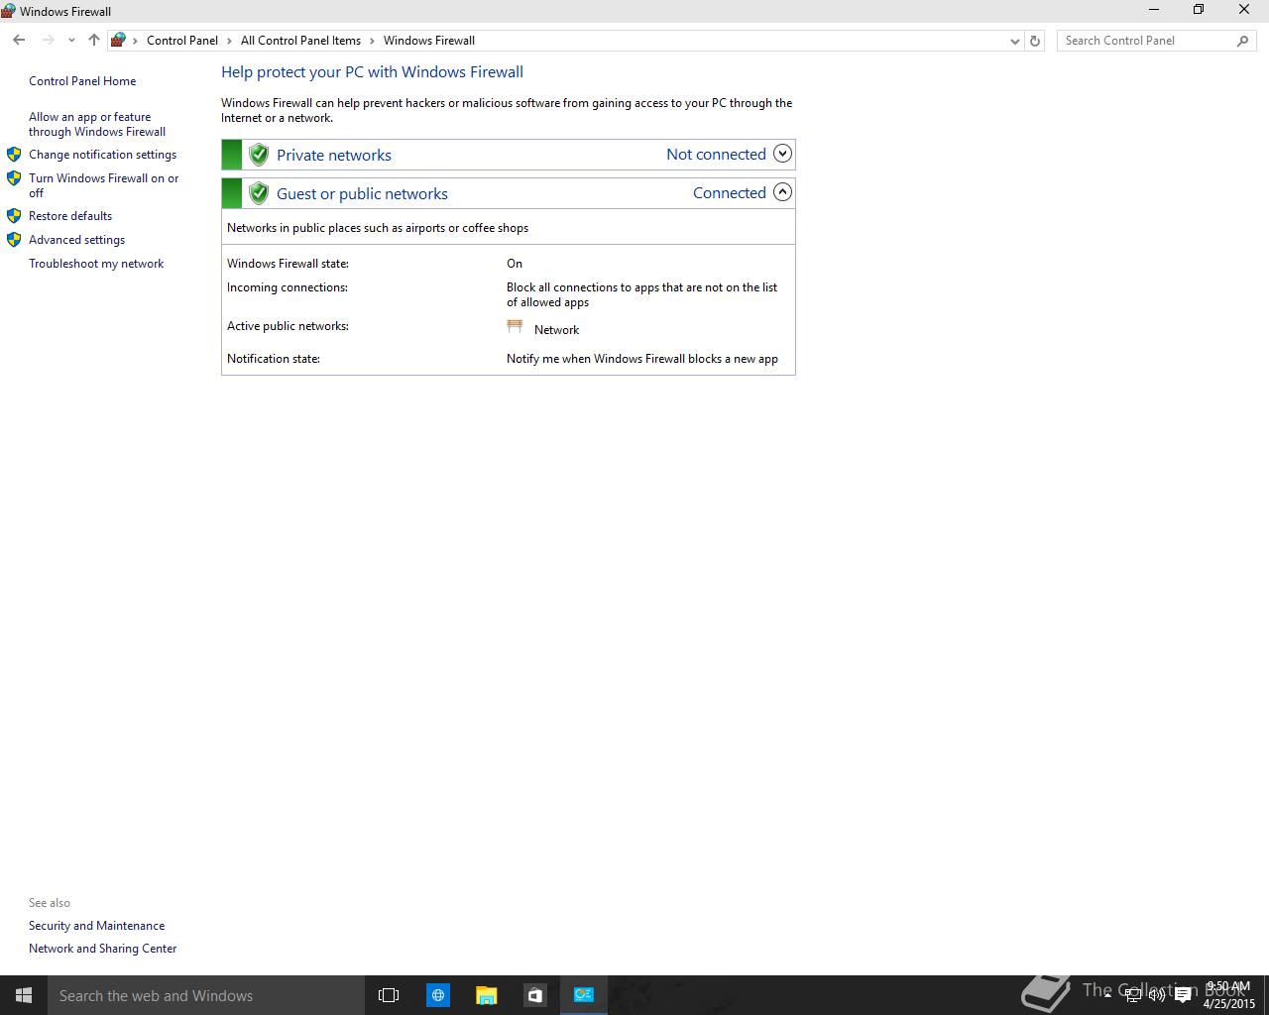The width and height of the screenshot is (1269, 1015).
Task: Launch the browser globe icon in taskbar
Action: 437,995
